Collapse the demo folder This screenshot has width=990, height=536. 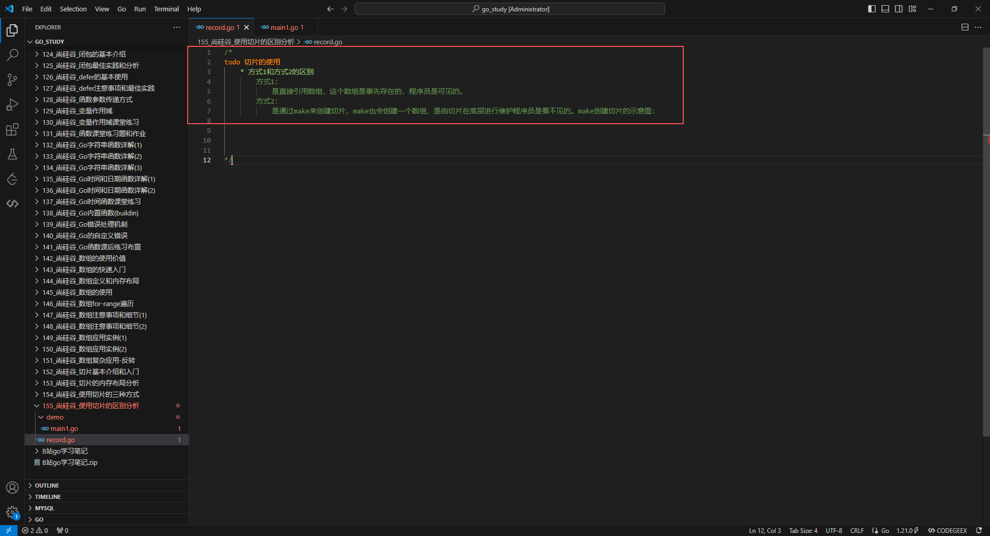[107, 417]
